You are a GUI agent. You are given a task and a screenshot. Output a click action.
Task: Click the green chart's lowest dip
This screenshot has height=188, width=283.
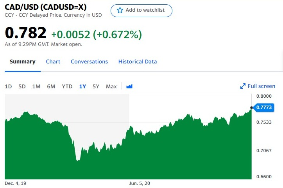pyautogui.click(x=78, y=160)
